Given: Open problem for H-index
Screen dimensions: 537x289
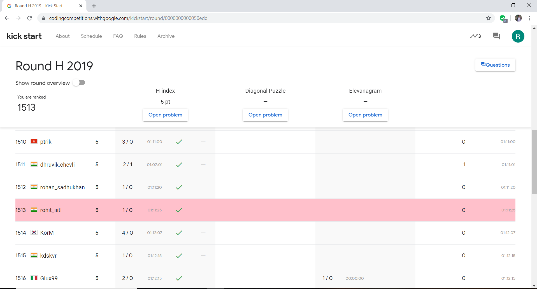Looking at the screenshot, I should [165, 115].
